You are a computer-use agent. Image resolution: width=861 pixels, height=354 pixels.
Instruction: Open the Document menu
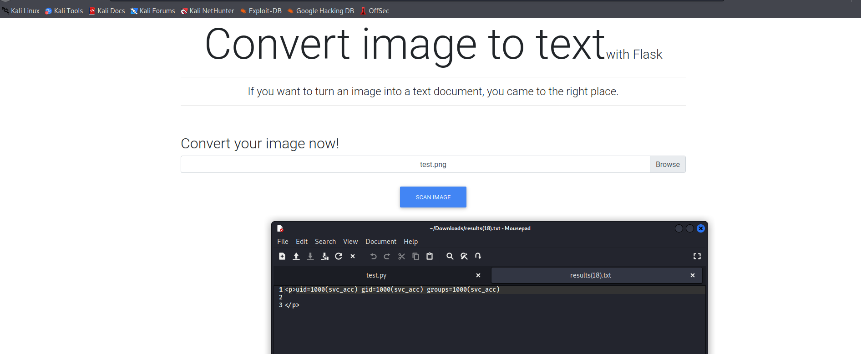(380, 242)
